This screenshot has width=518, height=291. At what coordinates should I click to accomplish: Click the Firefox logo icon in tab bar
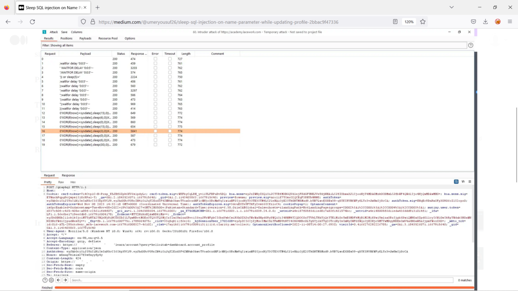(x=6, y=7)
